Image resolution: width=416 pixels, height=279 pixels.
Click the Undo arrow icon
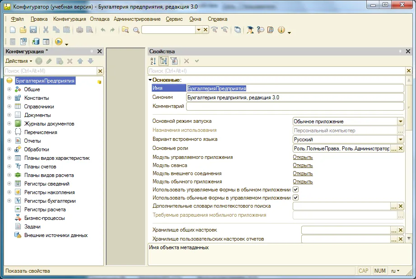click(x=103, y=30)
